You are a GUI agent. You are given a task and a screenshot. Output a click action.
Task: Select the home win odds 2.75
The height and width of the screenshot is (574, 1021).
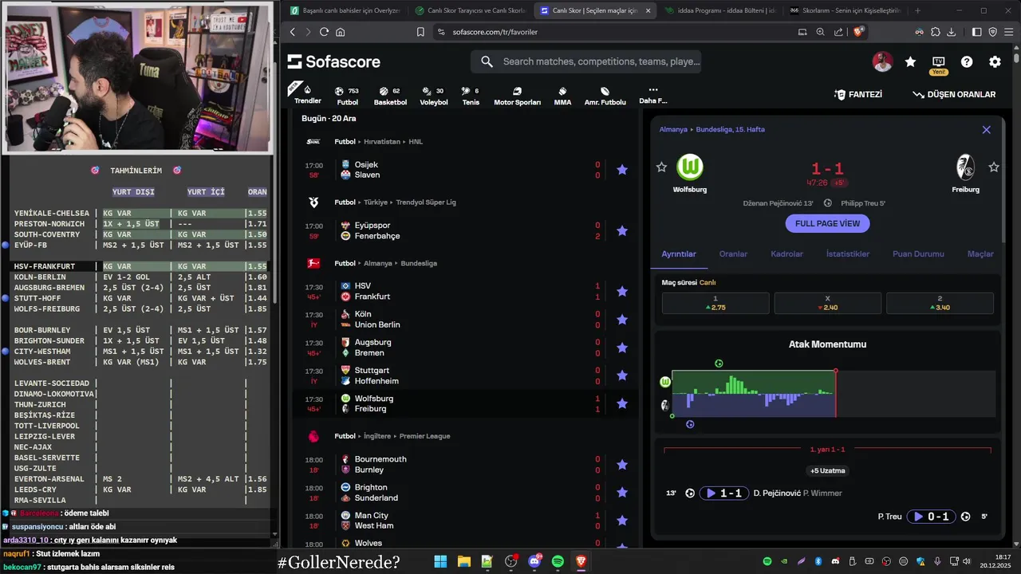[x=715, y=303]
